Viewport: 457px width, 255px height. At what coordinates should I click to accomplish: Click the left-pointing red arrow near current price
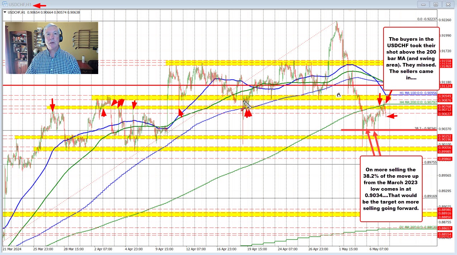[x=392, y=116]
